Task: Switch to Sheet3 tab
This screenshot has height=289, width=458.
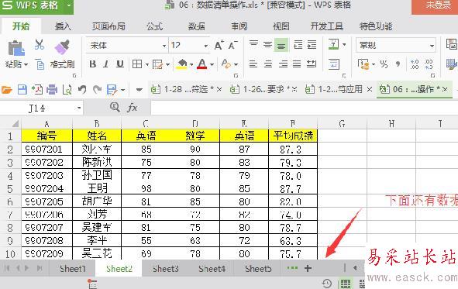Action: 166,269
